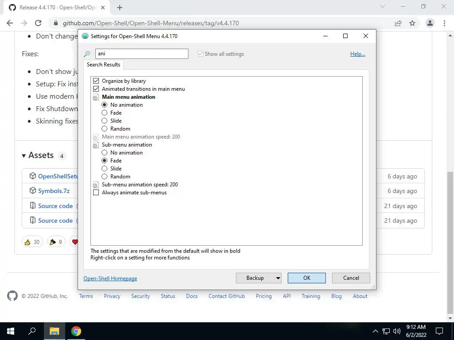Download the Symbols.7z asset
The width and height of the screenshot is (454, 340).
pos(54,191)
